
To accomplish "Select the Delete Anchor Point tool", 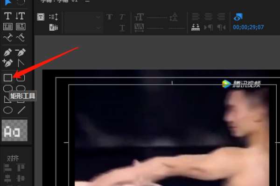I will (21, 53).
